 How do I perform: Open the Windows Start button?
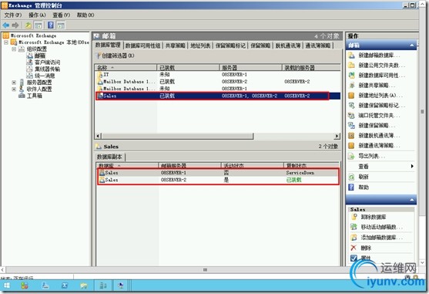(7, 286)
